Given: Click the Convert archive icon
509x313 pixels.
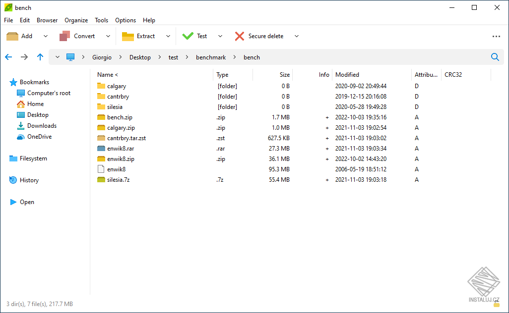Looking at the screenshot, I should [64, 36].
